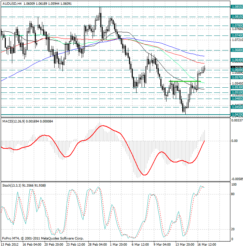The height and width of the screenshot is (247, 243).
Task: Click the 1.0589 price axis value
Action: coord(238,73)
